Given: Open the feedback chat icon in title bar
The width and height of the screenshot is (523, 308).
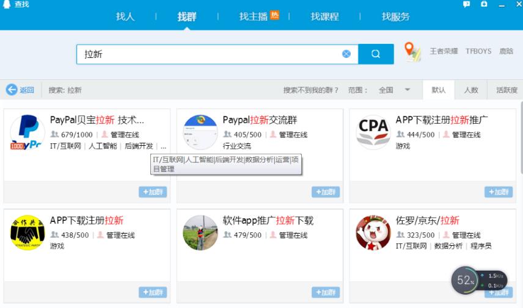Looking at the screenshot, I should point(467,4).
